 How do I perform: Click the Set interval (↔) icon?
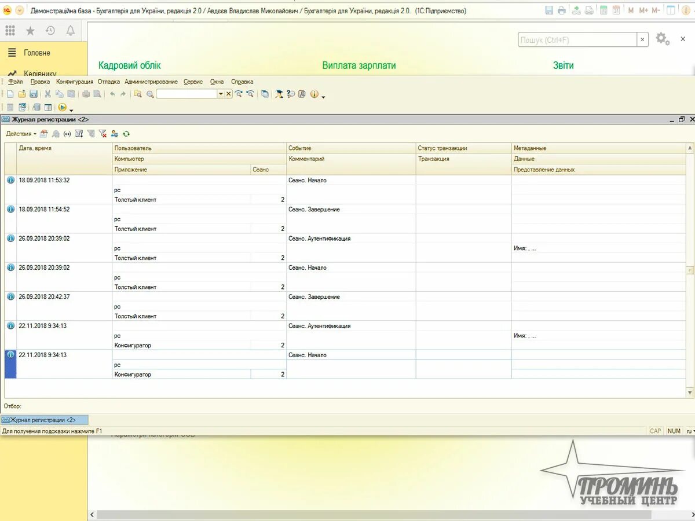click(67, 134)
